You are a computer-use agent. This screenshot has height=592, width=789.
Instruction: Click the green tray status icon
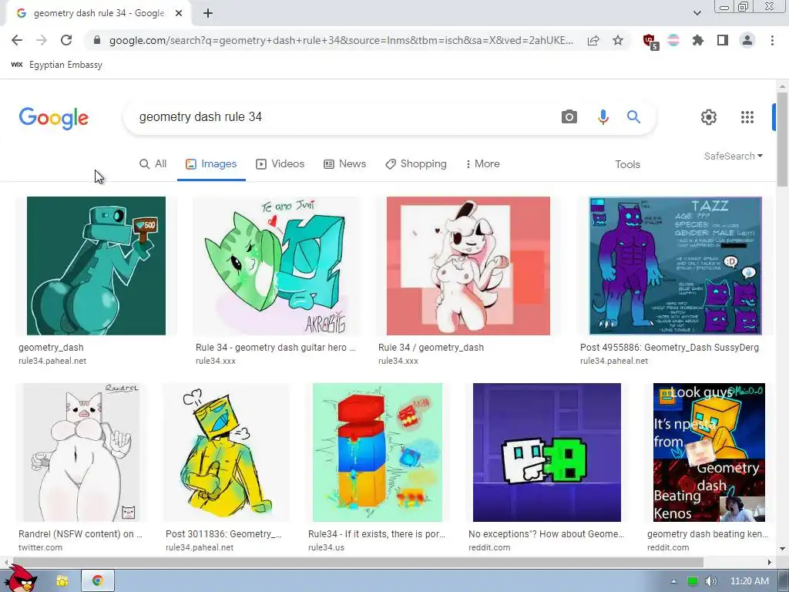pyautogui.click(x=693, y=581)
